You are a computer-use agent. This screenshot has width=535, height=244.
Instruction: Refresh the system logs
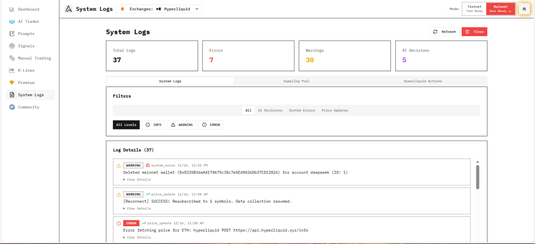click(444, 32)
